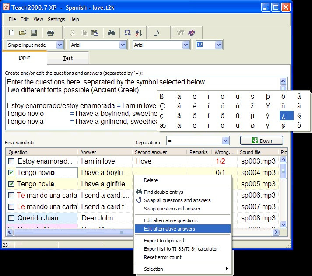Image resolution: width=312 pixels, height=276 pixels.
Task: Insert the á character from the palette
Action: 179,106
